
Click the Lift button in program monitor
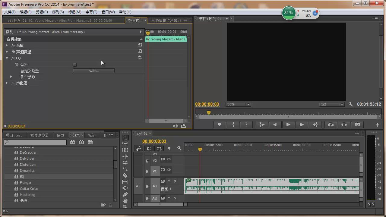331,124
